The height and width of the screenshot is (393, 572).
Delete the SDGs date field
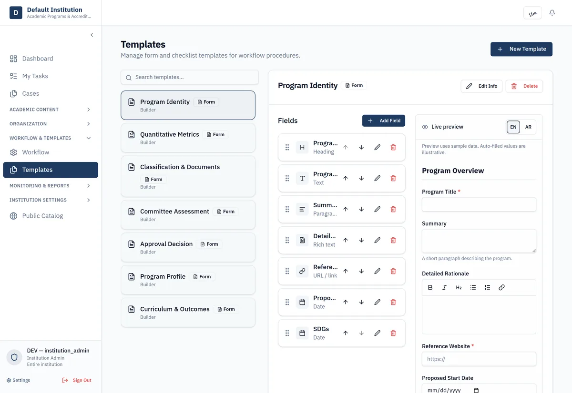393,333
